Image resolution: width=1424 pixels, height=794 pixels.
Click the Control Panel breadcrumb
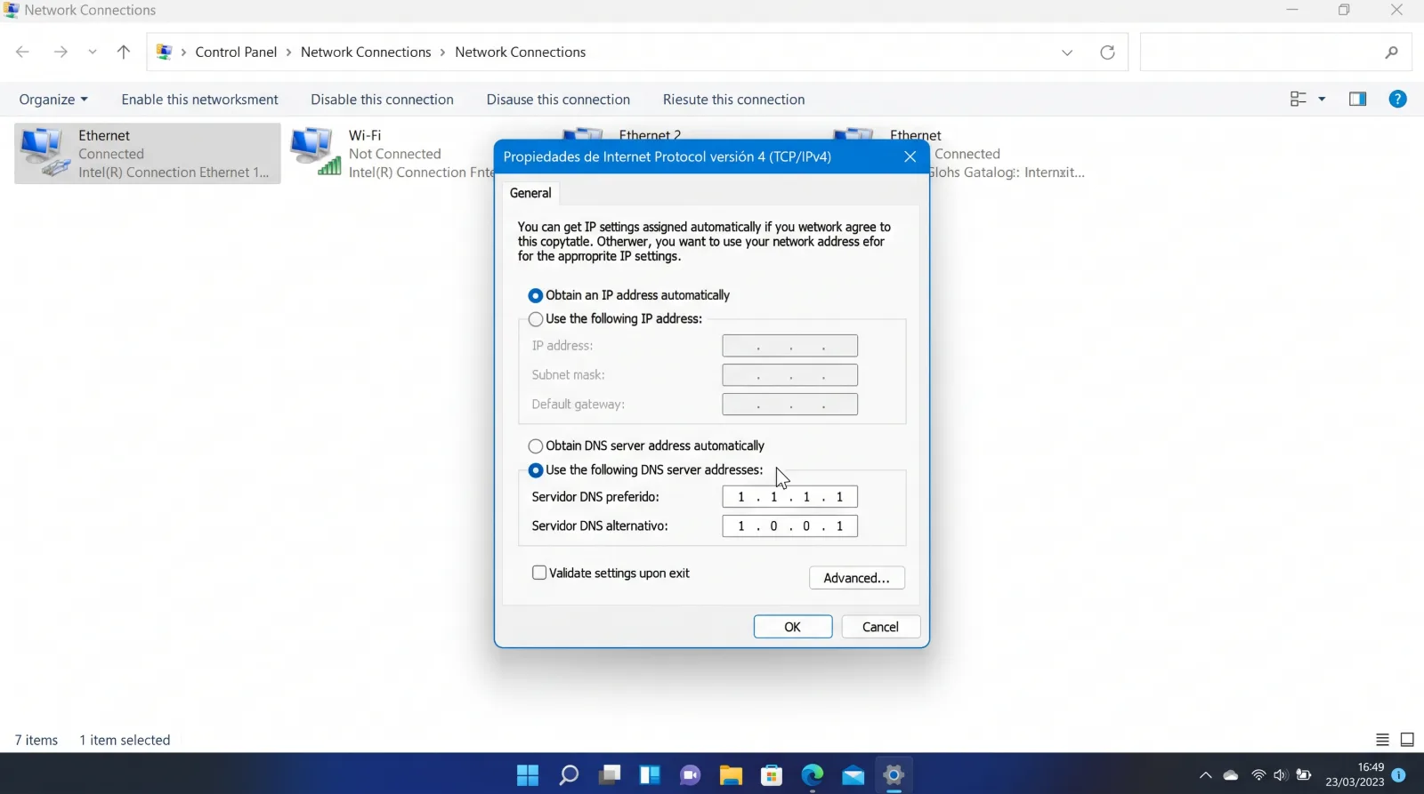pyautogui.click(x=236, y=52)
